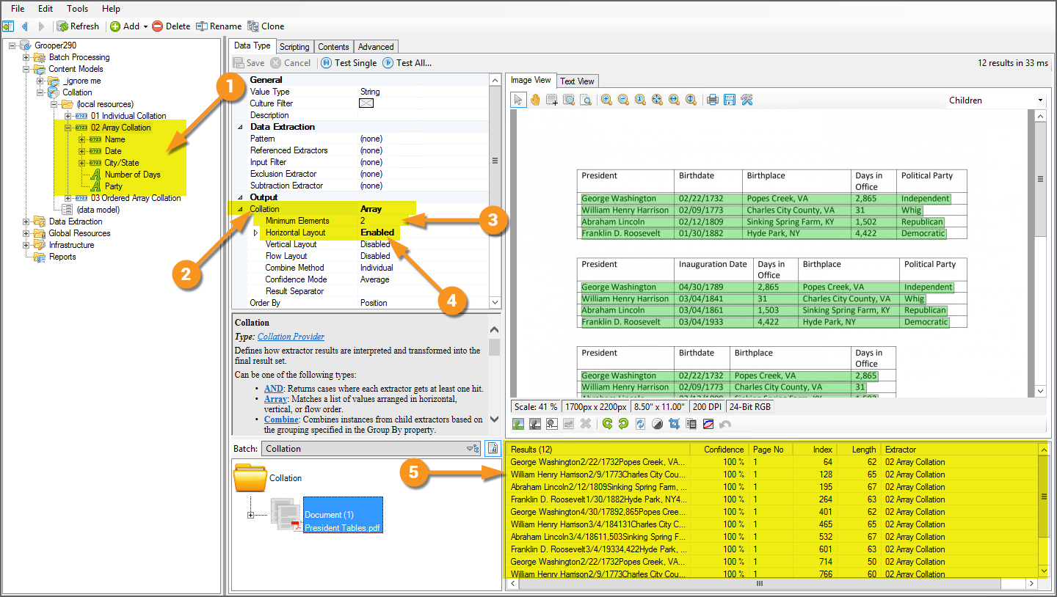The width and height of the screenshot is (1057, 597).
Task: Collapse the Collation property group
Action: (x=241, y=209)
